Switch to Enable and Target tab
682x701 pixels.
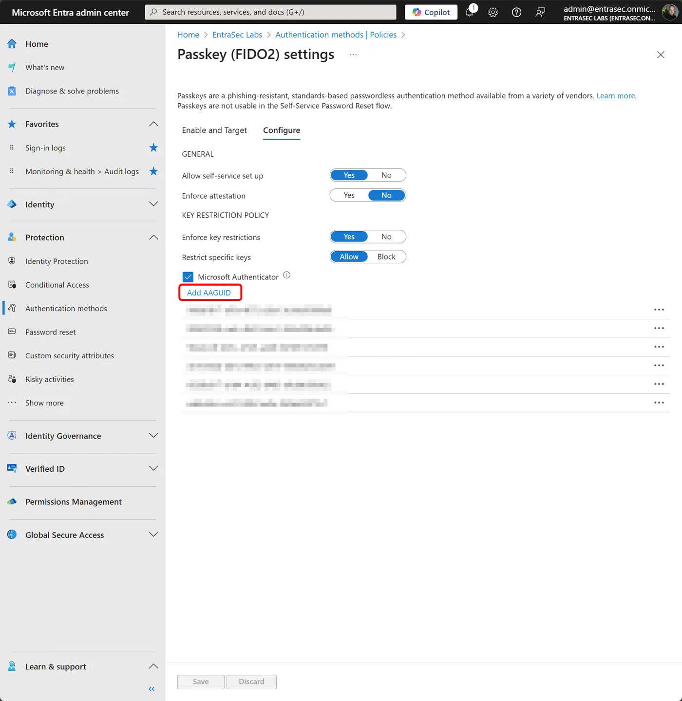[x=214, y=130]
